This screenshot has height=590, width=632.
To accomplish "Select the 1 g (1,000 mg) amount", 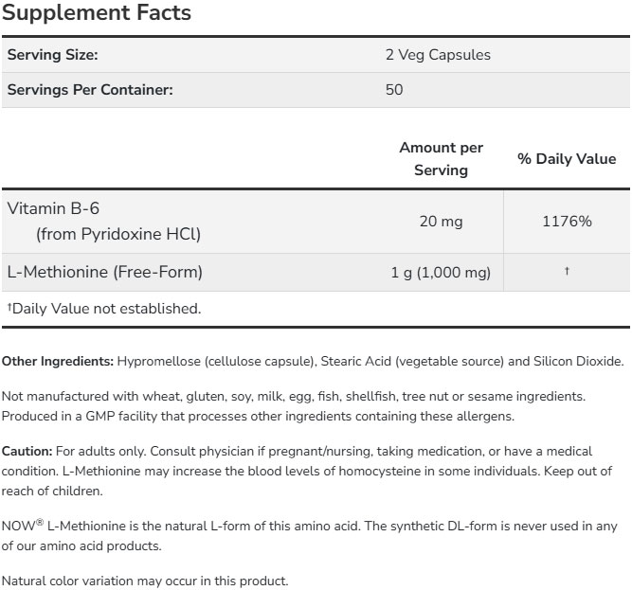I will coord(441,273).
